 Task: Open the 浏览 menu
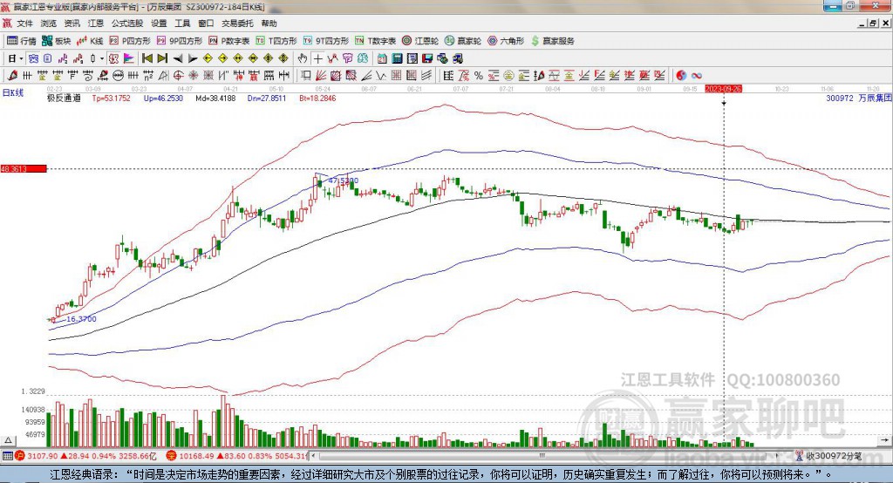(x=49, y=24)
